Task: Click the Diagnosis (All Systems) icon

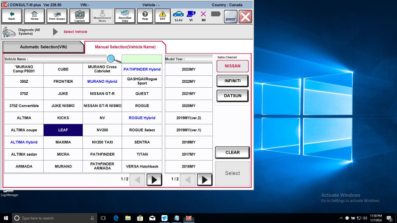Action: [x=9, y=32]
